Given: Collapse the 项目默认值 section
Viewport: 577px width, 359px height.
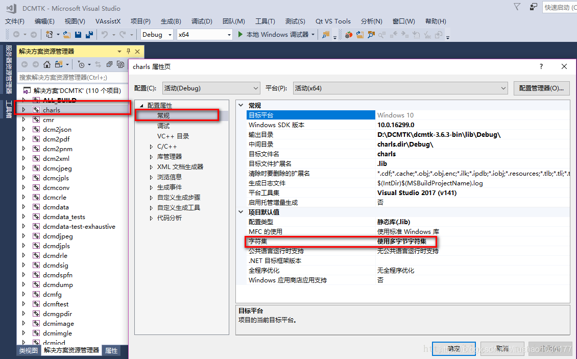Looking at the screenshot, I should (x=241, y=212).
